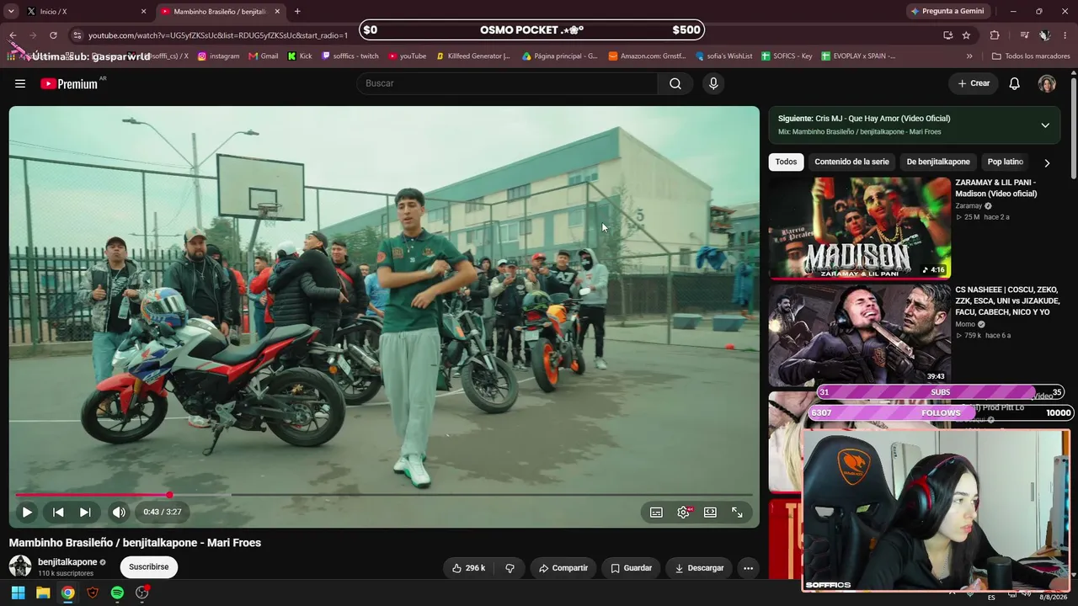Open a new browser tab

(x=297, y=12)
